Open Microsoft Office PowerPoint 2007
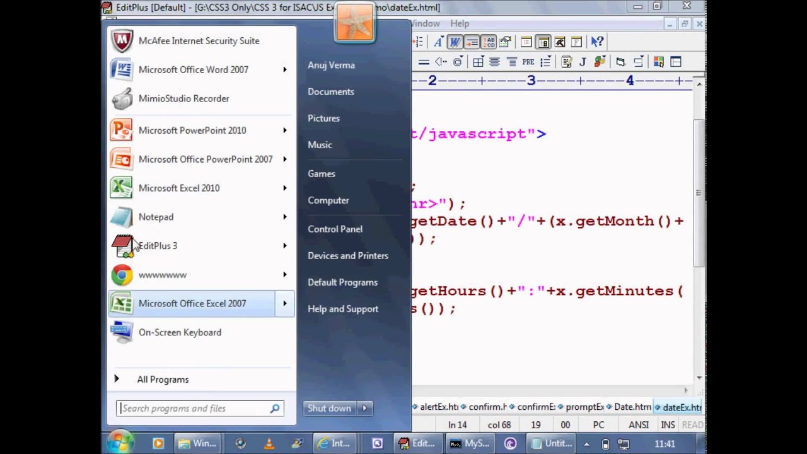This screenshot has height=454, width=807. coord(192,160)
